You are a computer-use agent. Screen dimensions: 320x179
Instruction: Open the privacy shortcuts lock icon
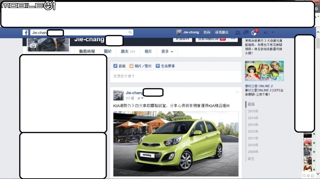click(x=265, y=32)
